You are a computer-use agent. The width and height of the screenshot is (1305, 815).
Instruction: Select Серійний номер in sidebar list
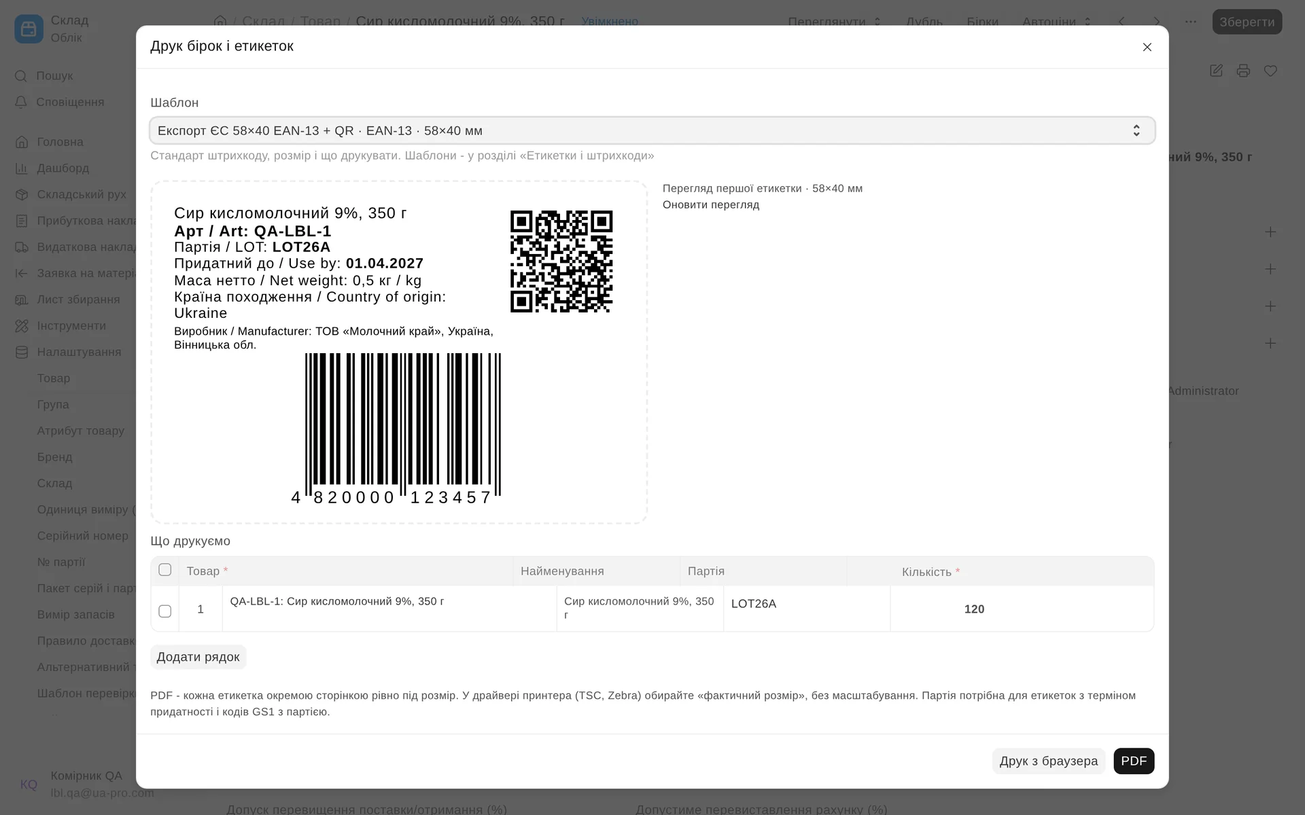82,536
